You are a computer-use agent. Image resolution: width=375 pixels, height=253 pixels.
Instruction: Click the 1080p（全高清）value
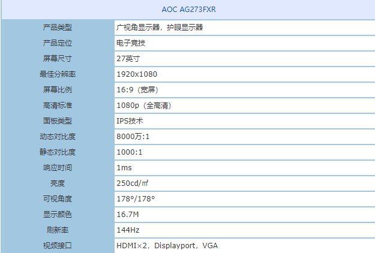click(x=144, y=106)
